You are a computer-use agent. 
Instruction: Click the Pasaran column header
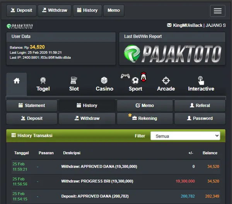46,153
